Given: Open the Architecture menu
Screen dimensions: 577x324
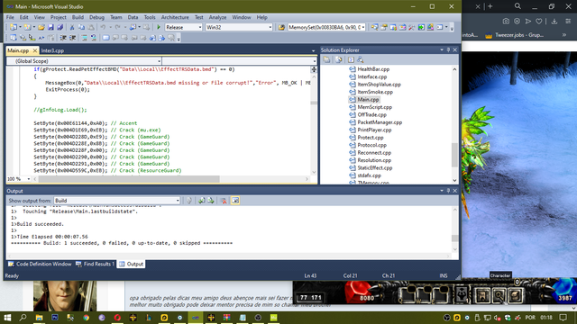Looking at the screenshot, I should click(x=175, y=17).
